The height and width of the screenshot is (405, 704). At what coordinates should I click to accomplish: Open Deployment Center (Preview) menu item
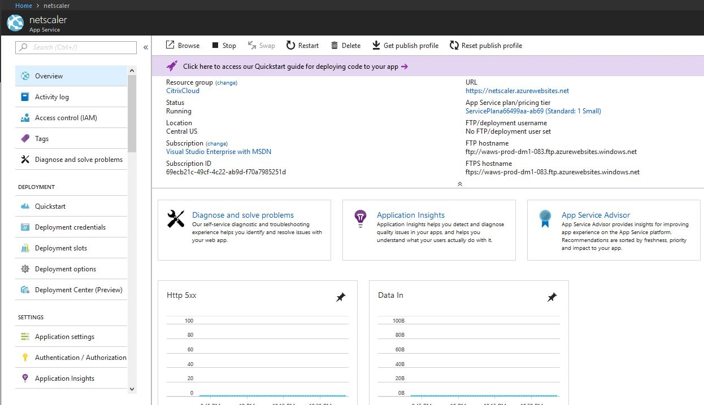[x=71, y=290]
